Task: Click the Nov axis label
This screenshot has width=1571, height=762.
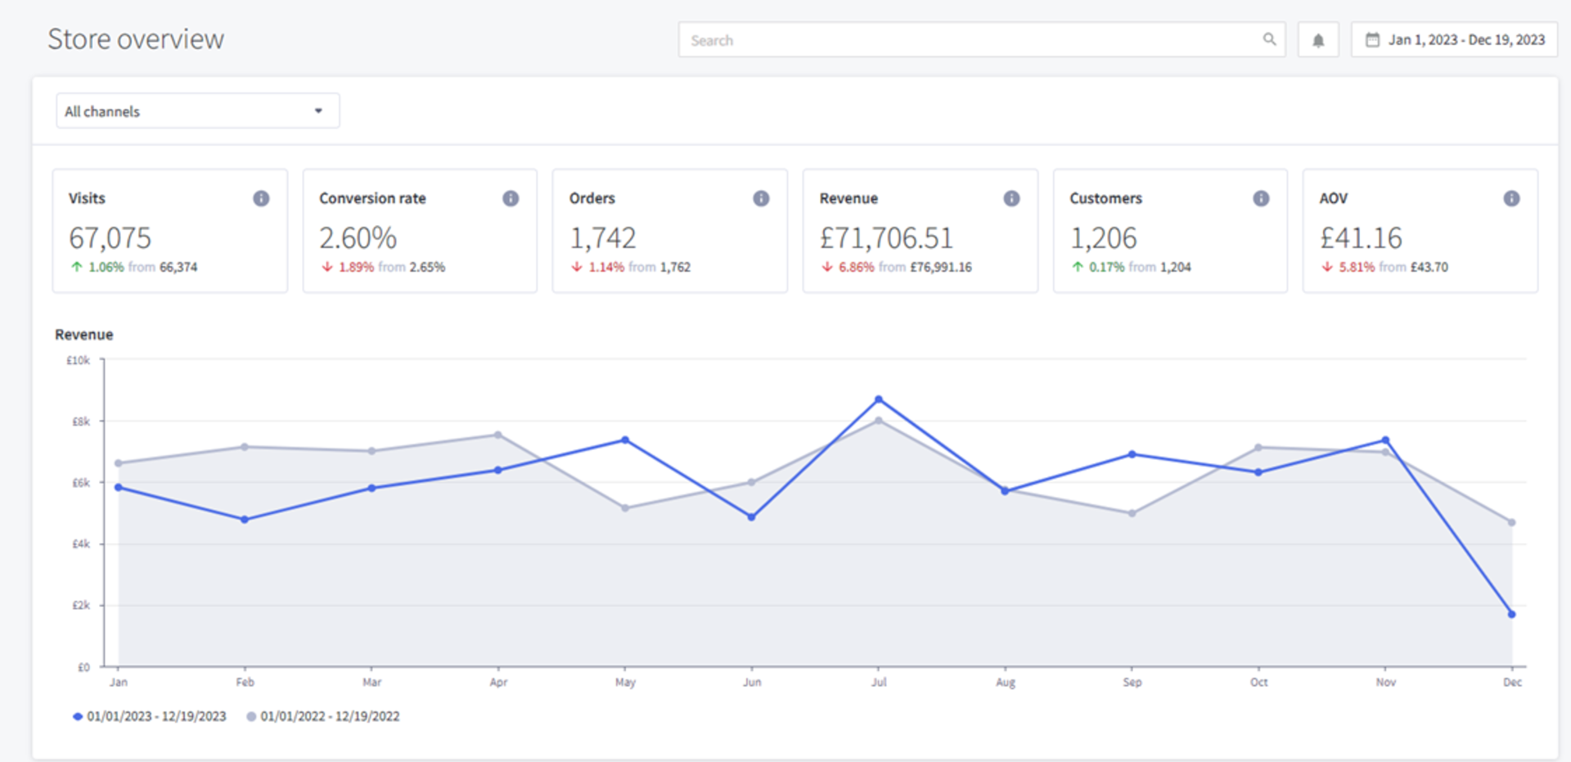Action: (x=1385, y=682)
